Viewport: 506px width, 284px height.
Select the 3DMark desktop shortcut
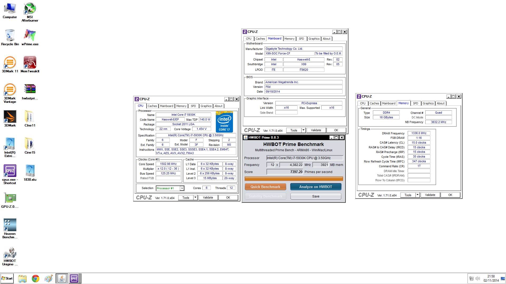pyautogui.click(x=10, y=119)
